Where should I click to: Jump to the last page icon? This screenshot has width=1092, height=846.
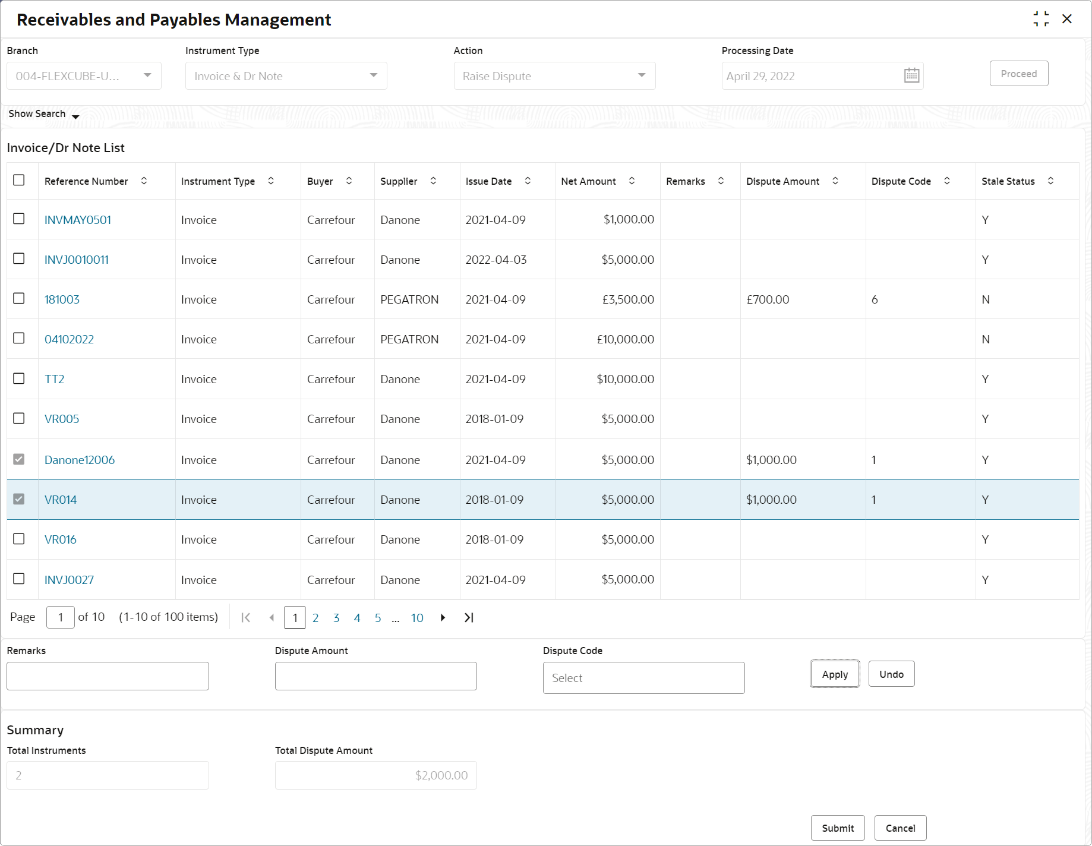click(469, 617)
